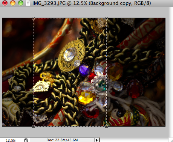Click the purple gem inside the crop area
173x142 pixels.
(x=85, y=70)
